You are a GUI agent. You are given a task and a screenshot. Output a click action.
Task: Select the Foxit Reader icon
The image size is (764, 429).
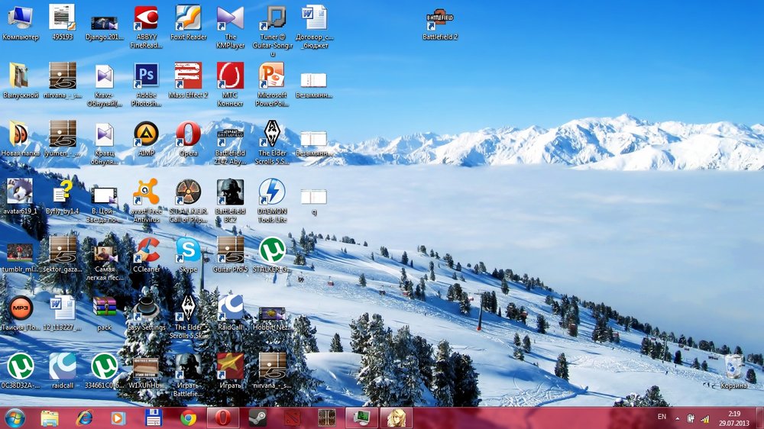(188, 18)
